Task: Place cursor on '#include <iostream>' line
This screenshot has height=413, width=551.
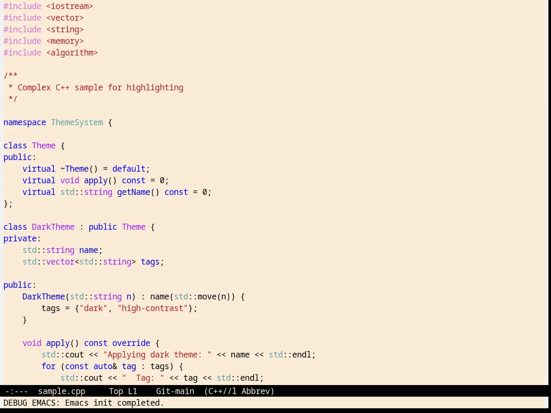Action: (x=48, y=6)
